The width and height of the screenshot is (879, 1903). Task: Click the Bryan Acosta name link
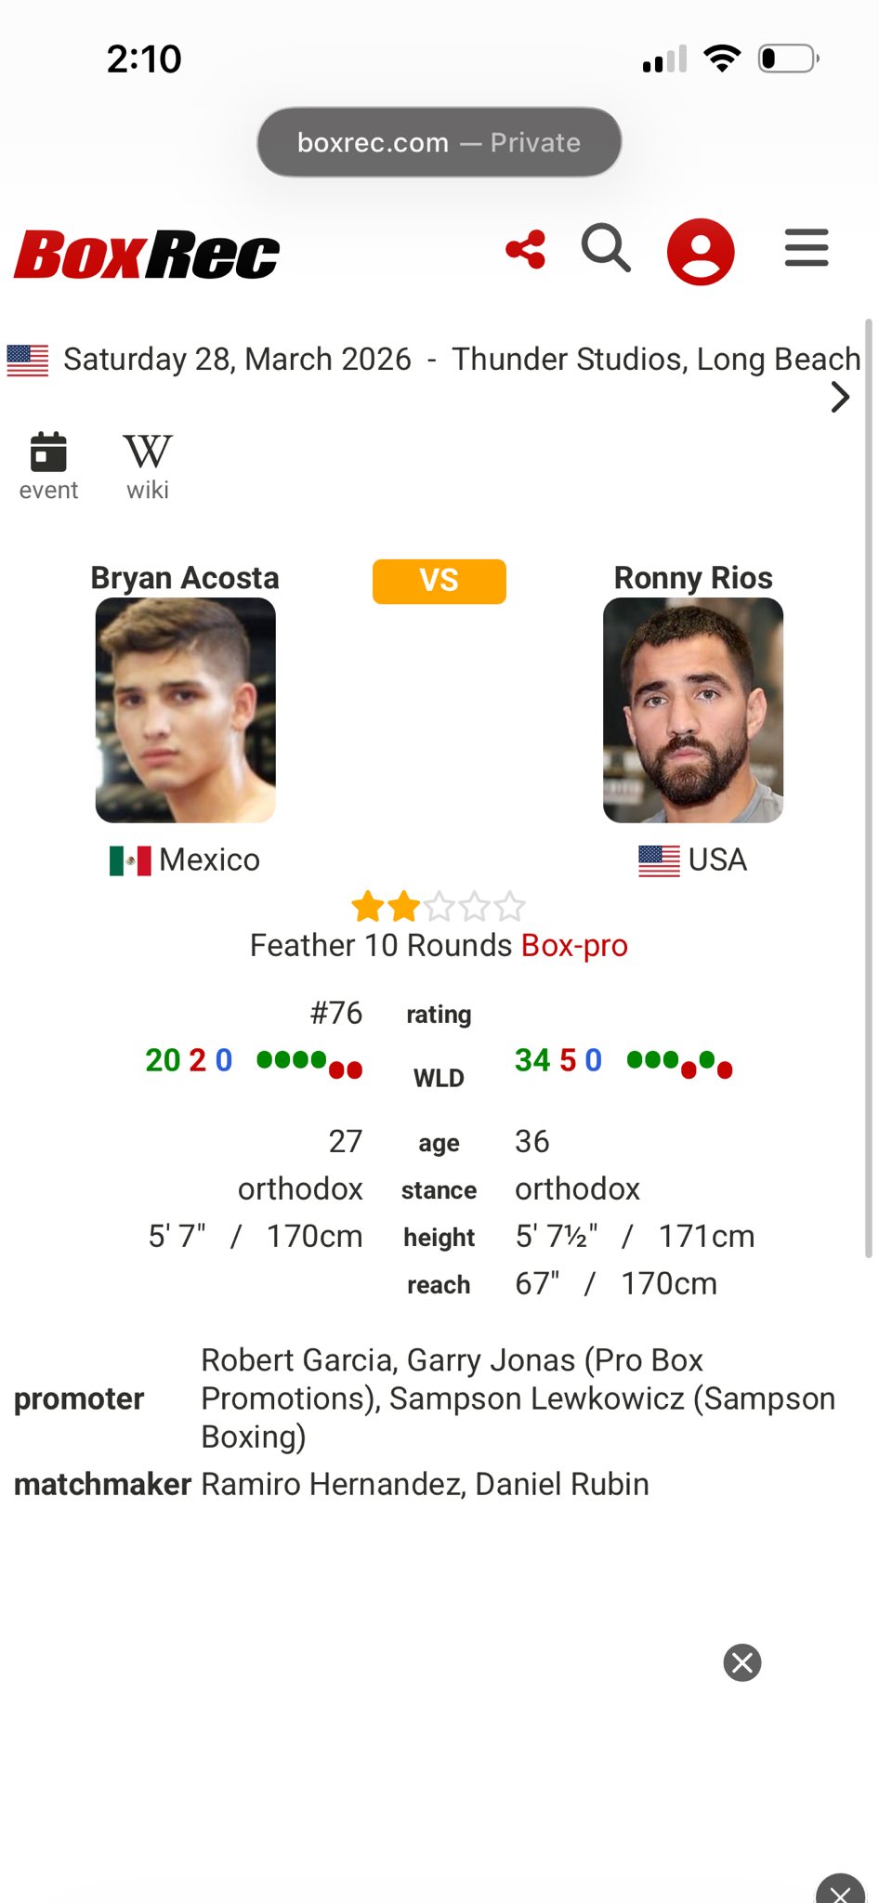(185, 578)
